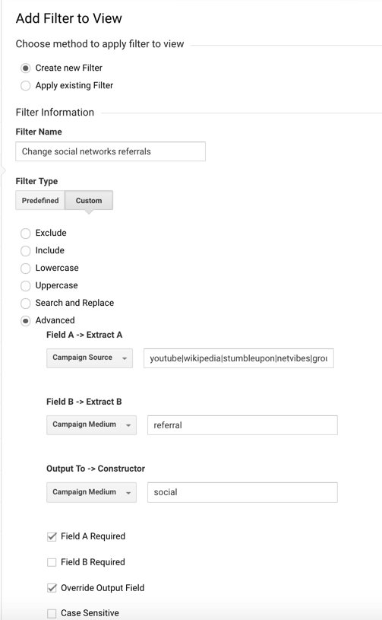Select the Lowercase filter option

coord(26,268)
